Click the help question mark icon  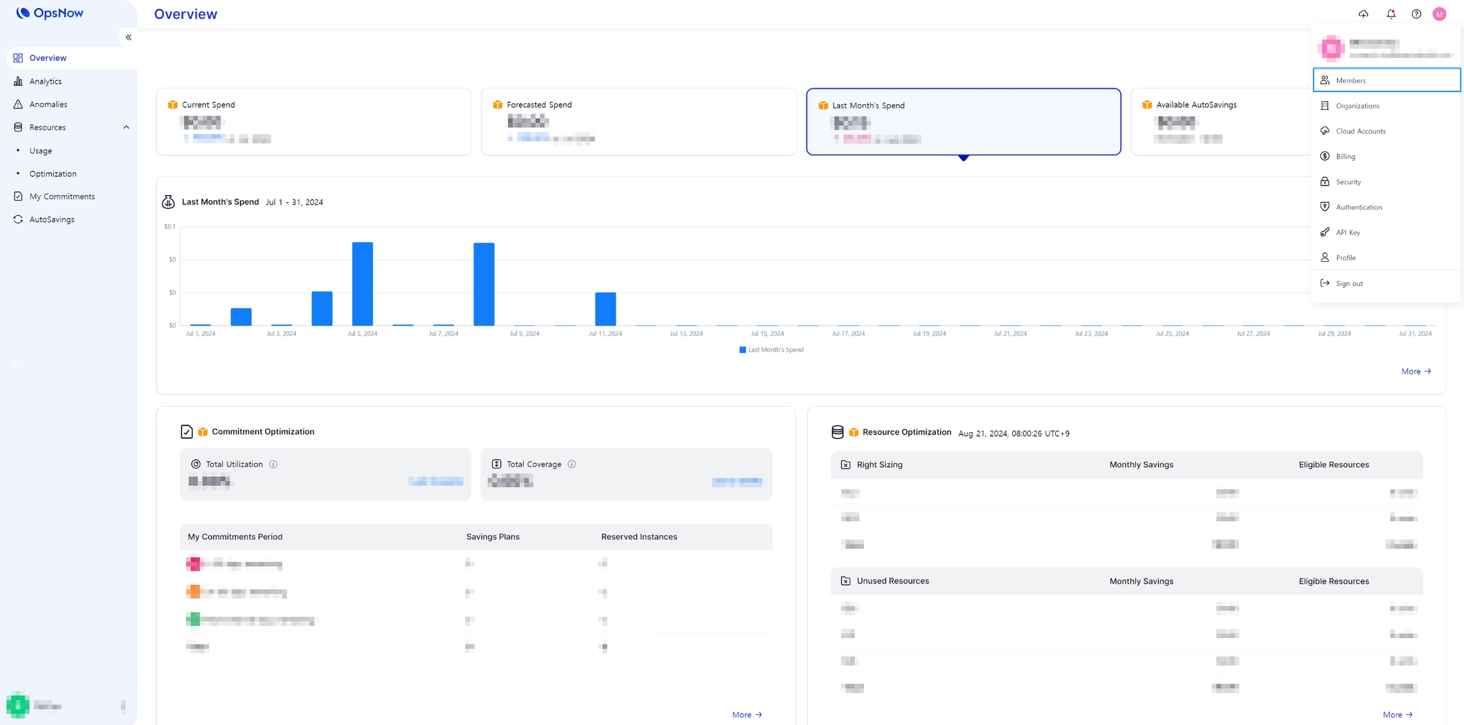pos(1416,14)
